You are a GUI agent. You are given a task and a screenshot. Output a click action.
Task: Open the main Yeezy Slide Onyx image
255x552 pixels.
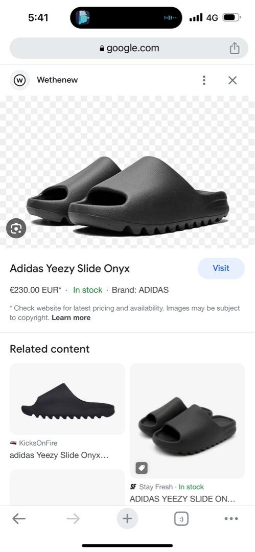(x=128, y=172)
